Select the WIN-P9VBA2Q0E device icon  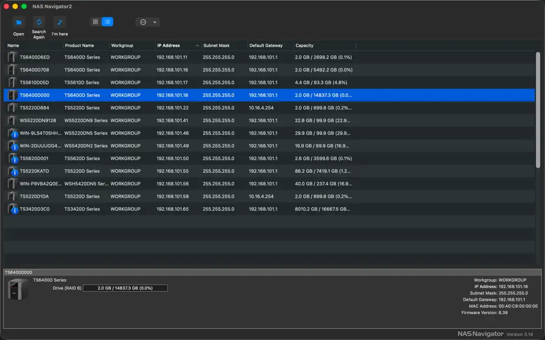coord(12,184)
